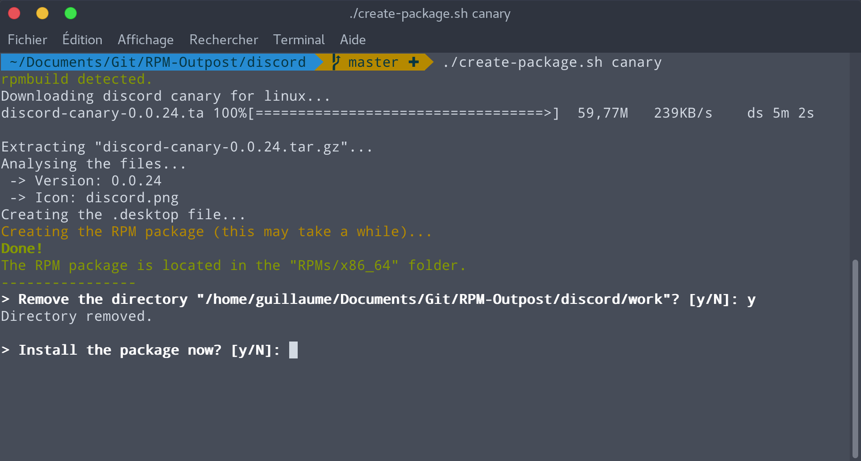Image resolution: width=861 pixels, height=461 pixels.
Task: Open the Terminal menu
Action: [x=299, y=40]
